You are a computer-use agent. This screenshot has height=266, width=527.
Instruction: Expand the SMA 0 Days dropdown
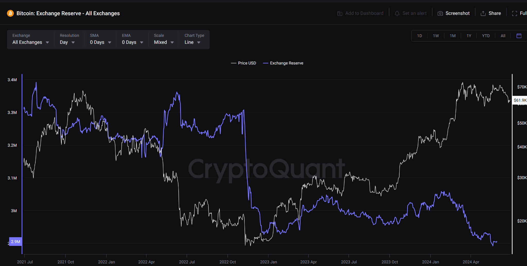pos(101,42)
